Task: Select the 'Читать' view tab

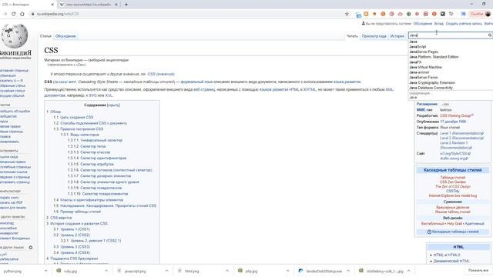Action: (x=352, y=36)
